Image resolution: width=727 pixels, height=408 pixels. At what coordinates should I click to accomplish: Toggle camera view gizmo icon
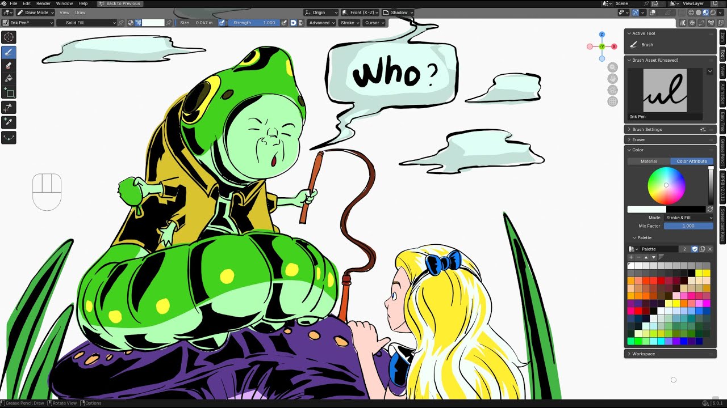pos(612,90)
